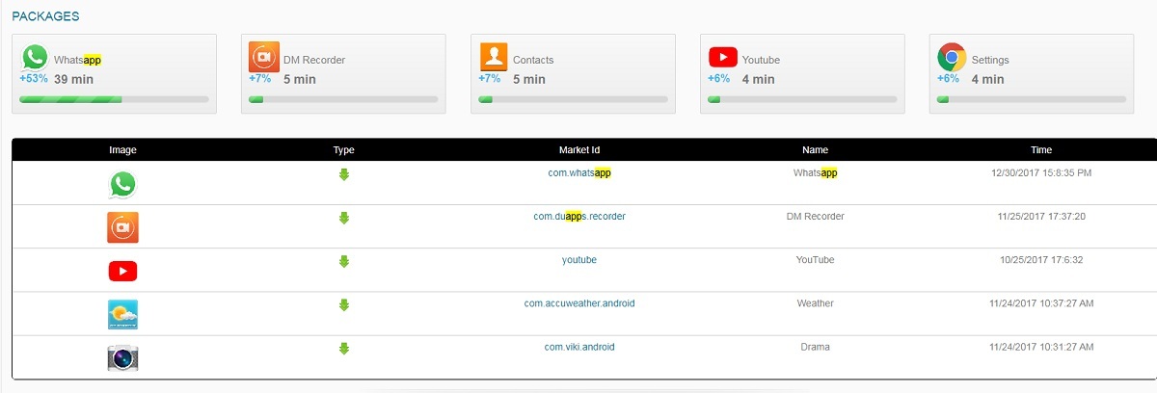
Task: Click the +7% value on the Contacts card
Action: point(489,79)
